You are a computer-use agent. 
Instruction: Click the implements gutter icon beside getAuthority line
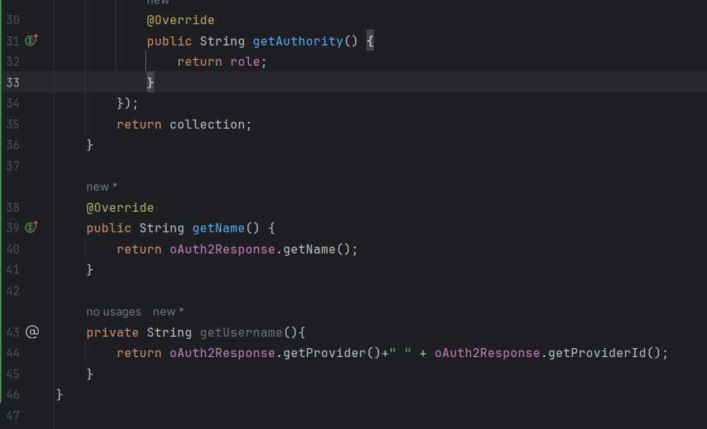tap(32, 41)
